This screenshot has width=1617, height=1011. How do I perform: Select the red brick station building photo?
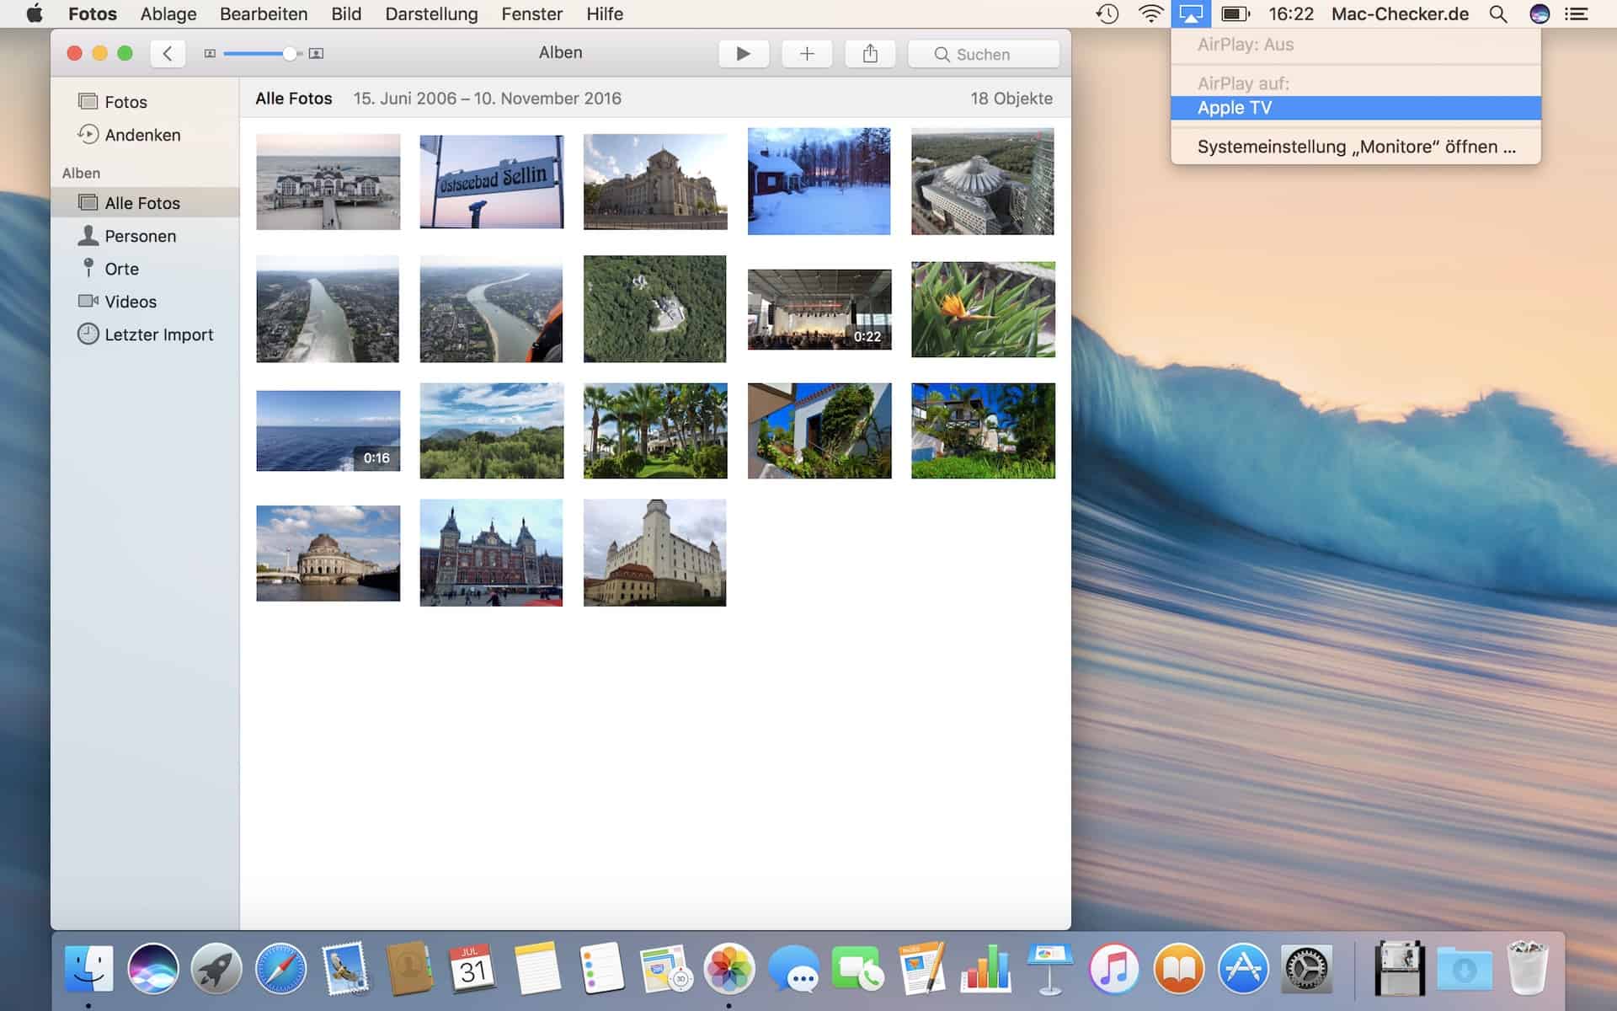492,553
